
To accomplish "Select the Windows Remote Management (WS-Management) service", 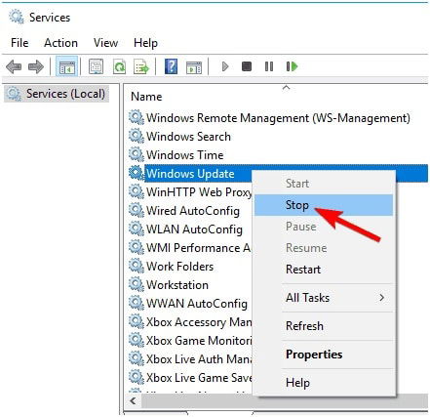I will click(x=278, y=117).
